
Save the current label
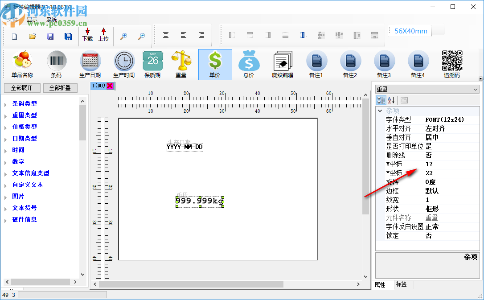[x=50, y=37]
